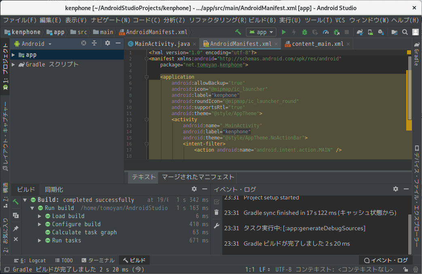The height and width of the screenshot is (274, 422).
Task: Expand the Run tasks build node
Action: pyautogui.click(x=40, y=240)
